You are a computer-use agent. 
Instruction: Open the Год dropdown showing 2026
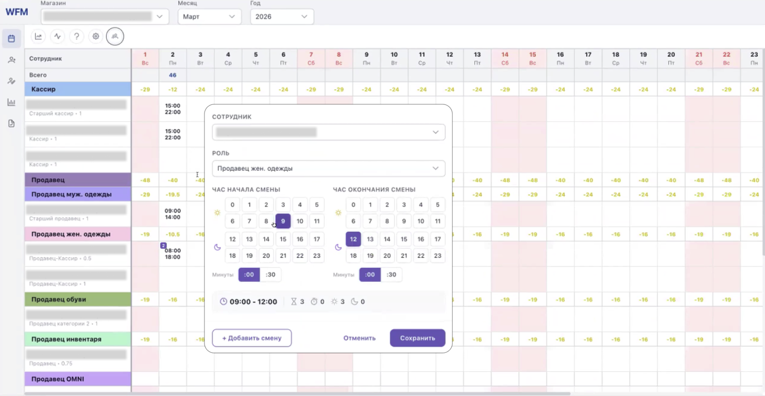tap(282, 16)
